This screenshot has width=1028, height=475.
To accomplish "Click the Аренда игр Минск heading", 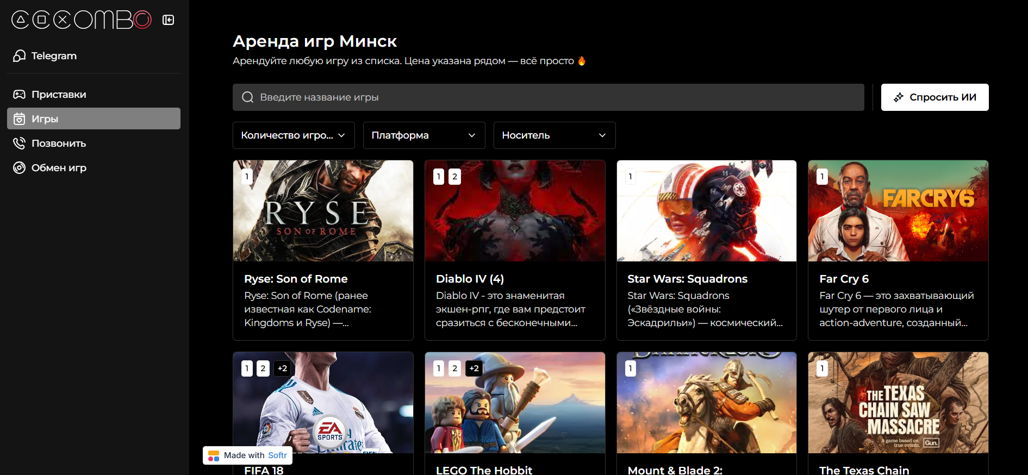I will click(x=315, y=41).
